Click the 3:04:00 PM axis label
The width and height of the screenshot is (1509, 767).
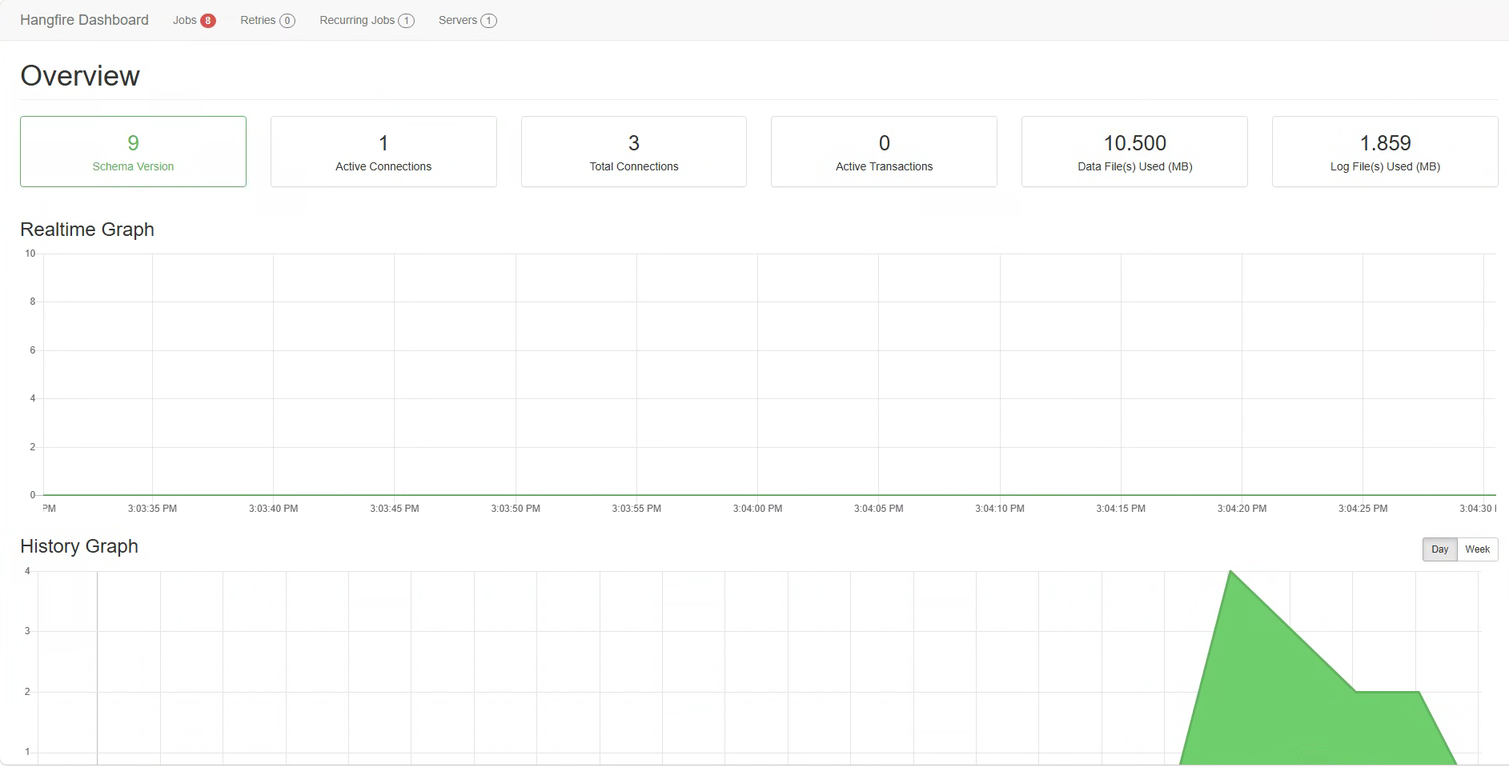[757, 509]
